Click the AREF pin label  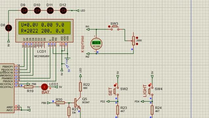pyautogui.click(x=10, y=107)
